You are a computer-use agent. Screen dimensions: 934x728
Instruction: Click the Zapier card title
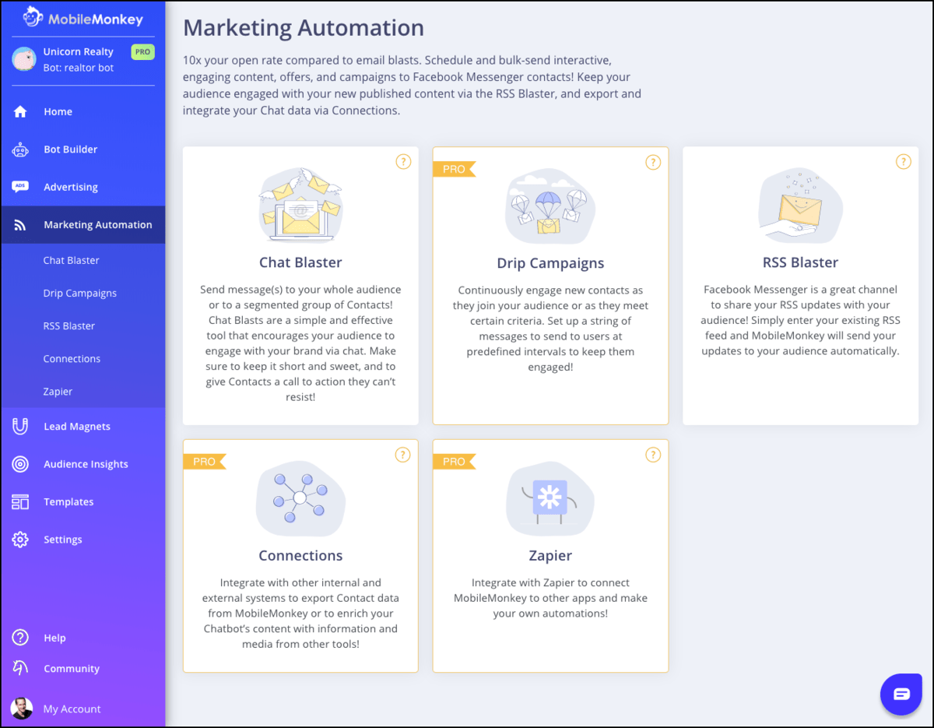click(x=550, y=556)
